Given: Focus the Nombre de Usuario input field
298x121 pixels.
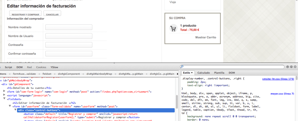Looking at the screenshot, I should click(x=69, y=36).
